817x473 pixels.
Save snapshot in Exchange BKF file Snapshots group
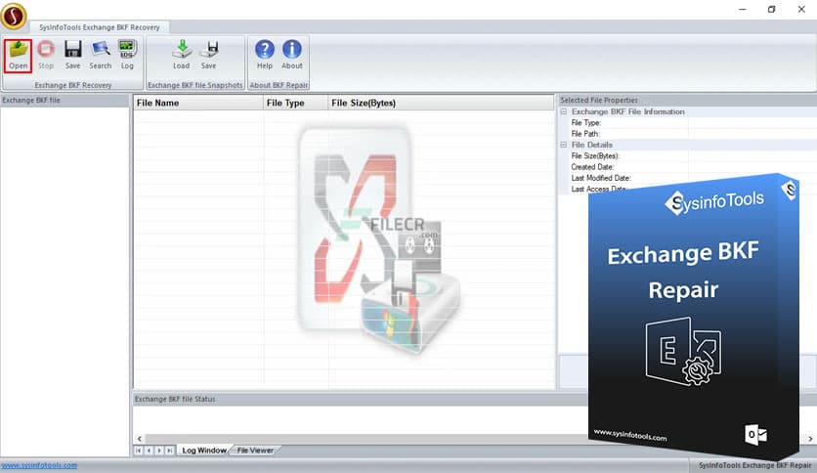coord(208,56)
